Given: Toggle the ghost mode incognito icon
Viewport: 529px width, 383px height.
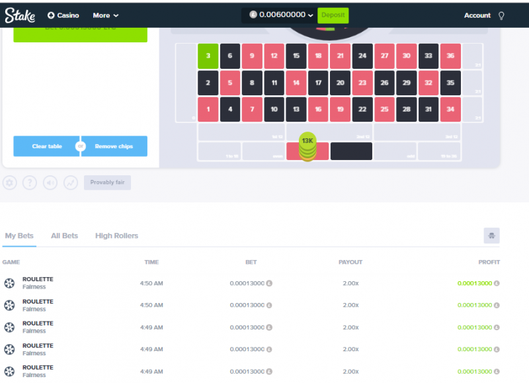Looking at the screenshot, I should coord(491,235).
